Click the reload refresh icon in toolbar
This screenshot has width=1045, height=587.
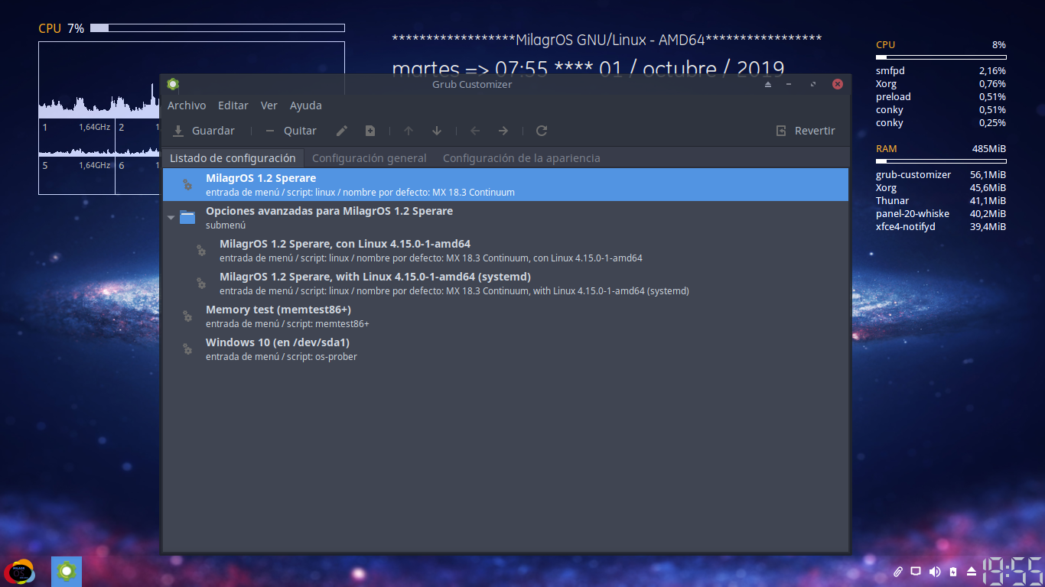[x=542, y=131]
